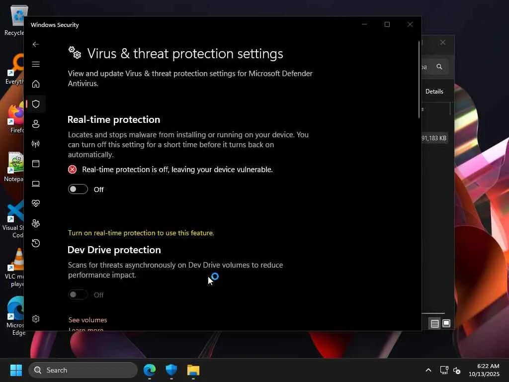Click the Learn more link under Dev Drive
The width and height of the screenshot is (509, 382).
click(x=86, y=329)
